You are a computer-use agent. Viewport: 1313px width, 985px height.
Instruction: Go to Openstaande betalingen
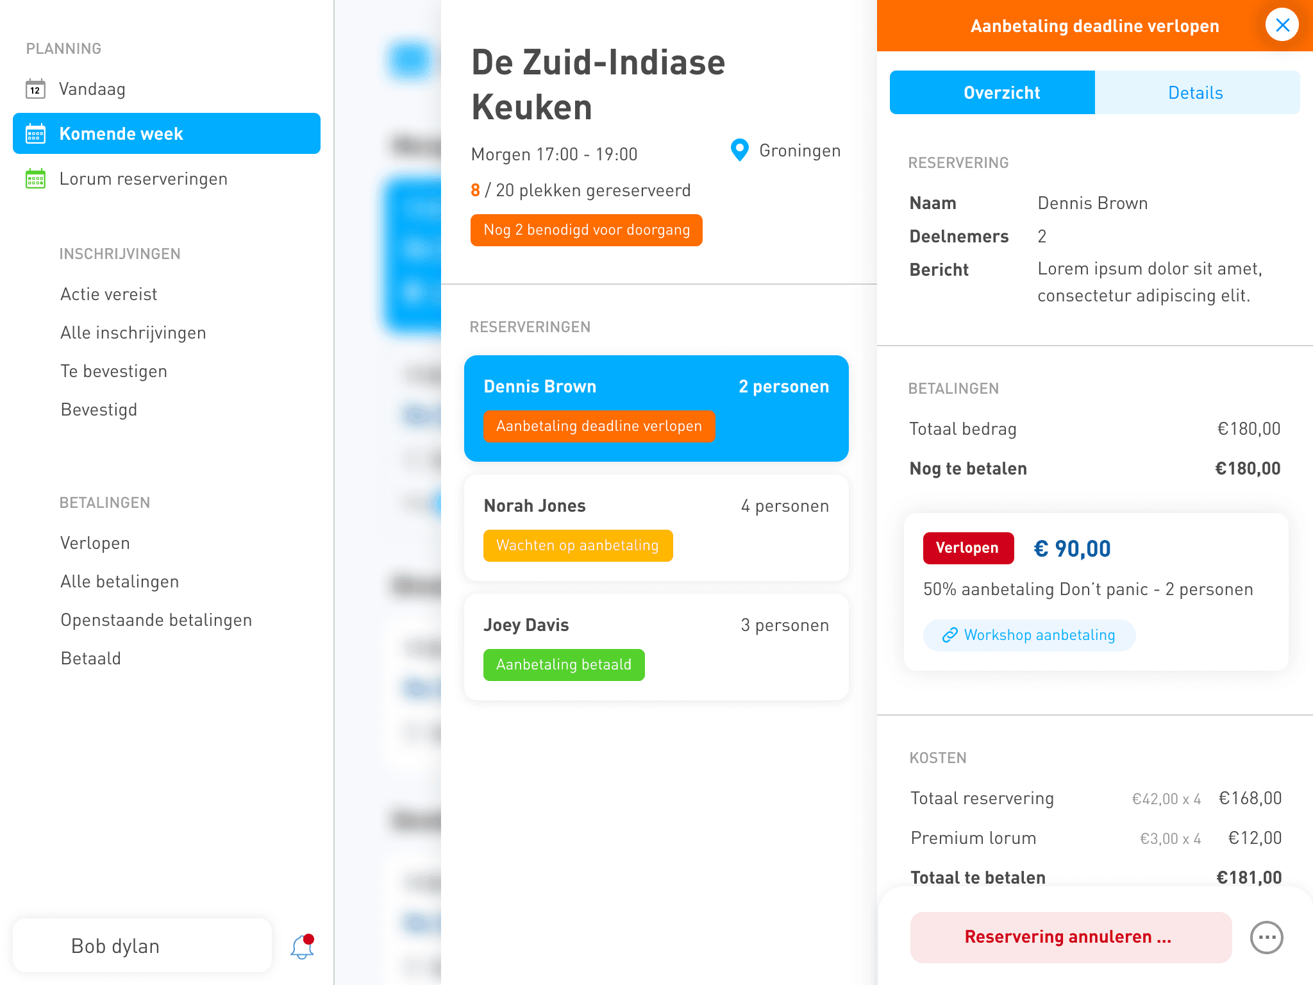click(156, 620)
